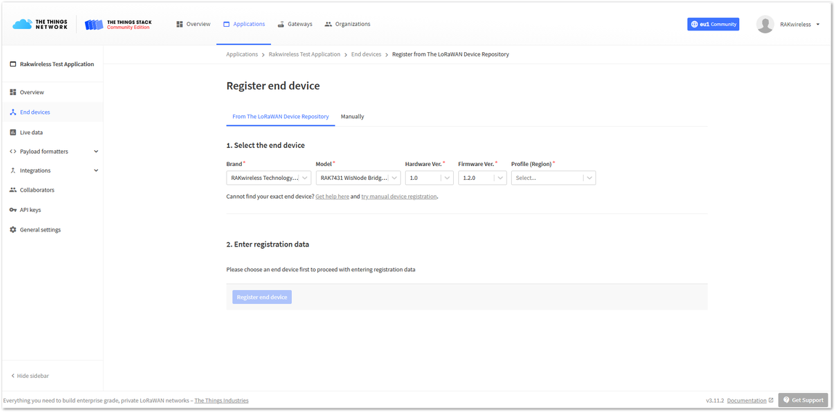Viewport: 835px width, 412px height.
Task: Click the Live data icon in sidebar
Action: 13,132
